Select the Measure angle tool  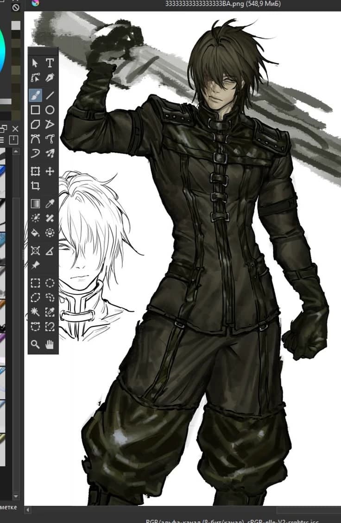click(x=50, y=250)
